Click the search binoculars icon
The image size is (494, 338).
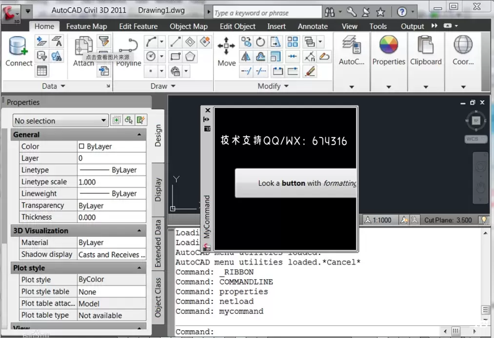click(x=330, y=12)
